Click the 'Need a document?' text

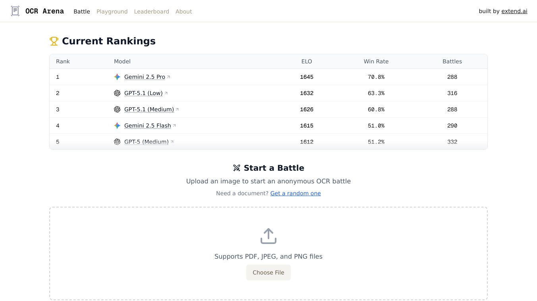tap(242, 193)
